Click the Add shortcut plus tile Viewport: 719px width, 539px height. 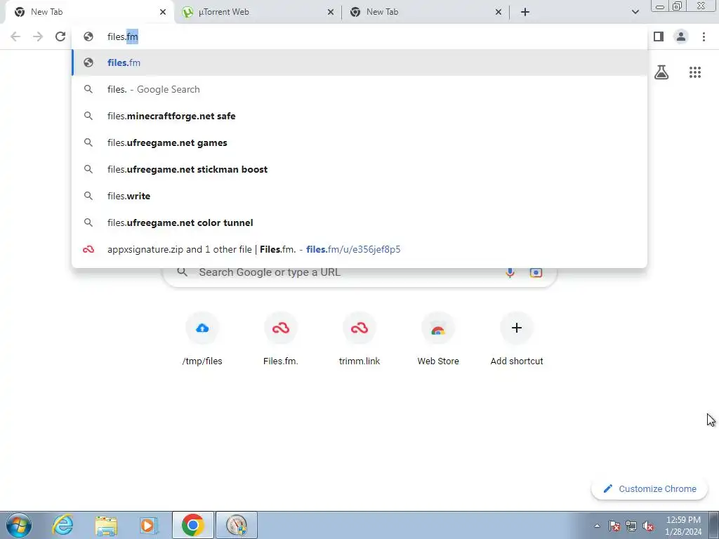tap(517, 339)
